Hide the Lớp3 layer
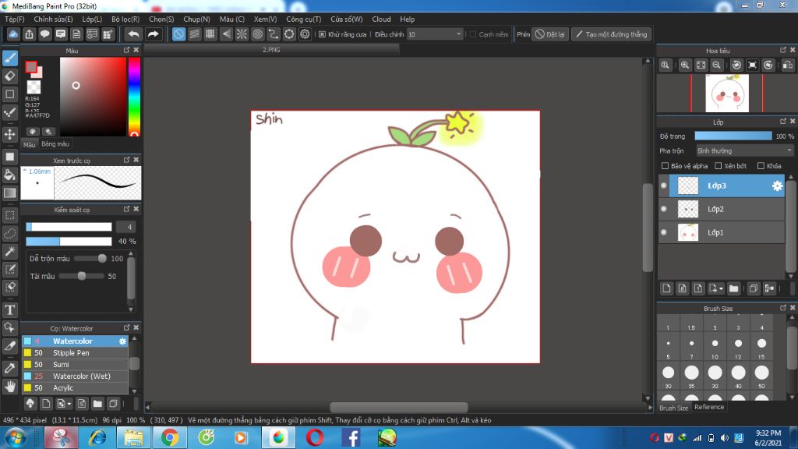 pos(664,186)
